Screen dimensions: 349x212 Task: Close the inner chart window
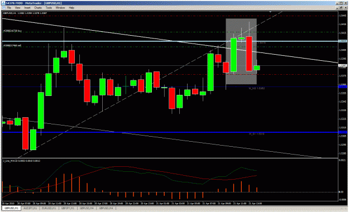click(x=346, y=8)
